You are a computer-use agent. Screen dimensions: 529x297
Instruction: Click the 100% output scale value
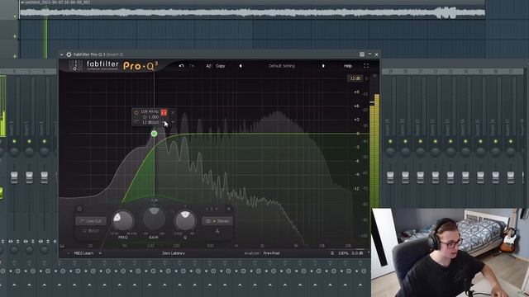343,253
